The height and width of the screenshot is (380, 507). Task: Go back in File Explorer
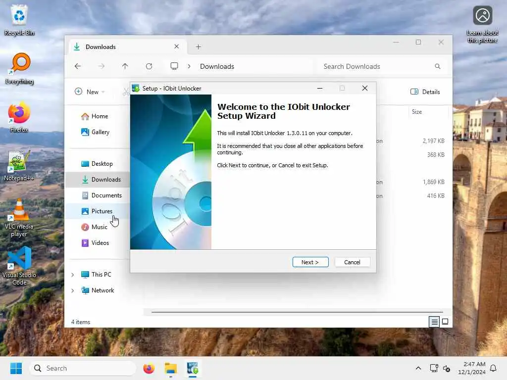[78, 66]
